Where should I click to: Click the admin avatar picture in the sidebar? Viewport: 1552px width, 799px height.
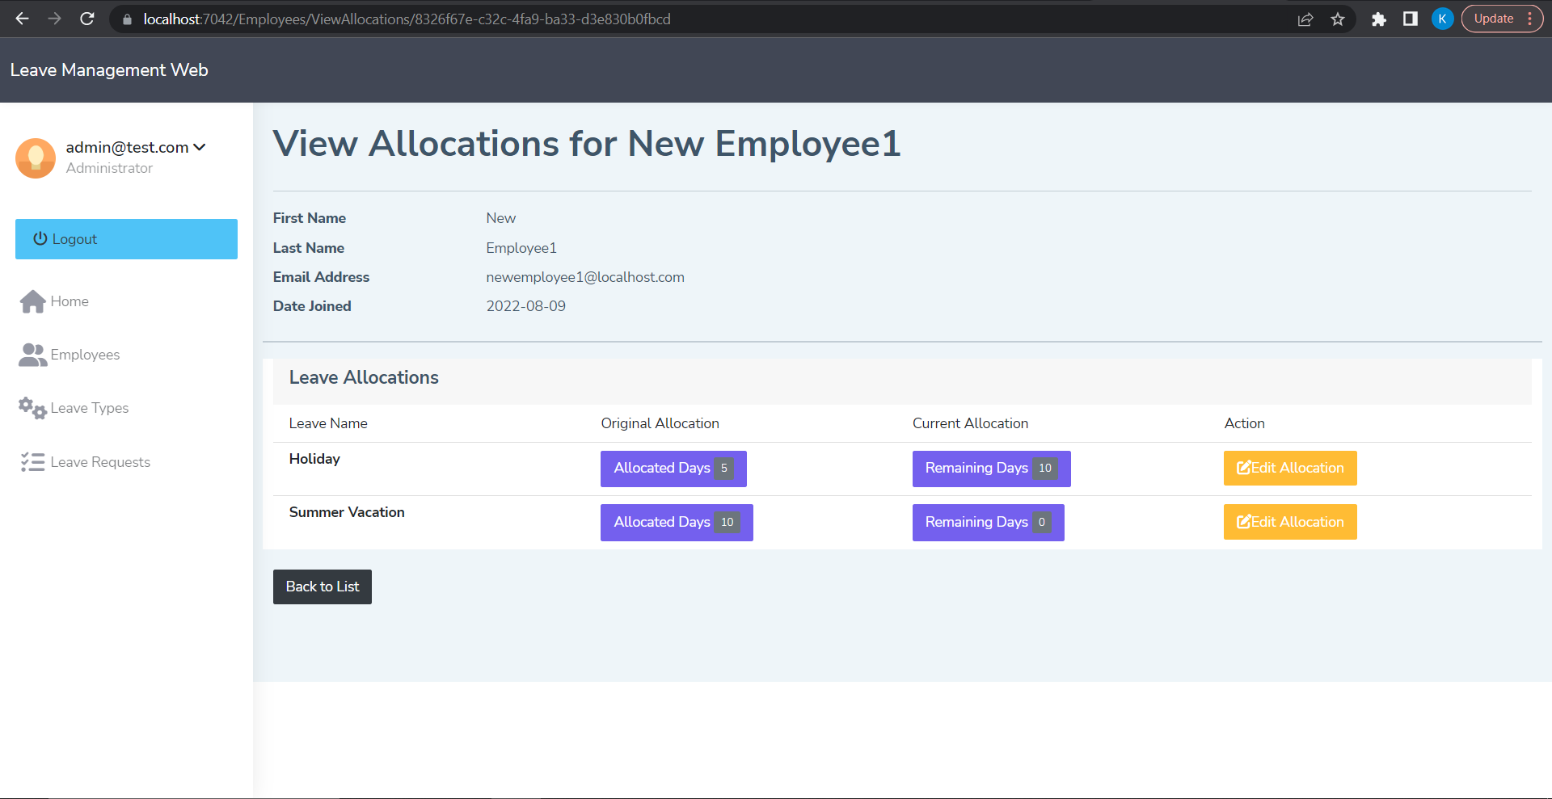click(x=35, y=158)
